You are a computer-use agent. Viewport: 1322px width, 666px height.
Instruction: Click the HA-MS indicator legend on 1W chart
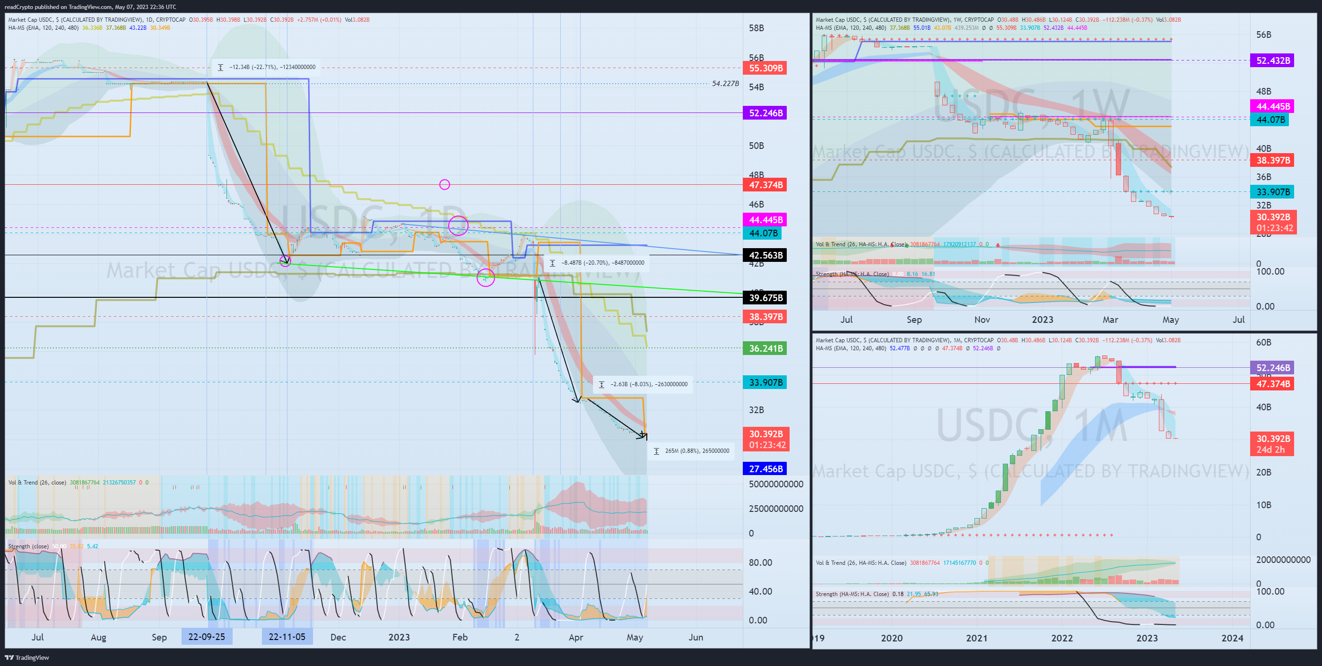[851, 28]
